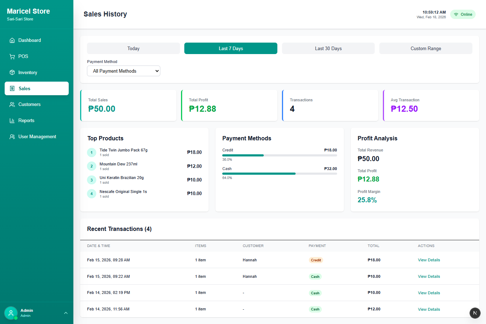Click Uni Keratin Brazilian 20g product

click(122, 178)
